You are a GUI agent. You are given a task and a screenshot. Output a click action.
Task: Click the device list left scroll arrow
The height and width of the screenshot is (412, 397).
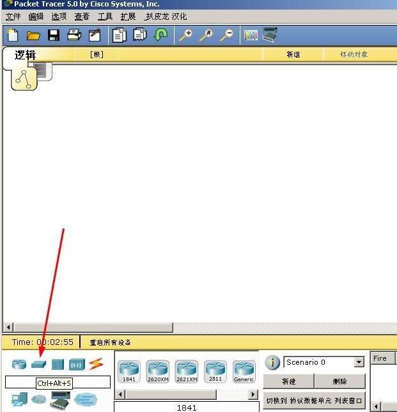(120, 394)
